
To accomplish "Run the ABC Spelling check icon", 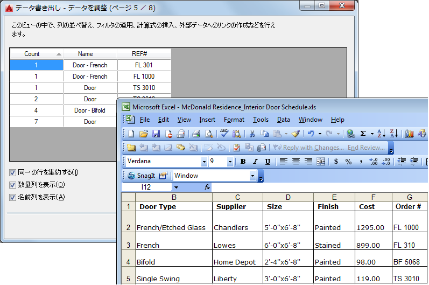I will [x=224, y=133].
